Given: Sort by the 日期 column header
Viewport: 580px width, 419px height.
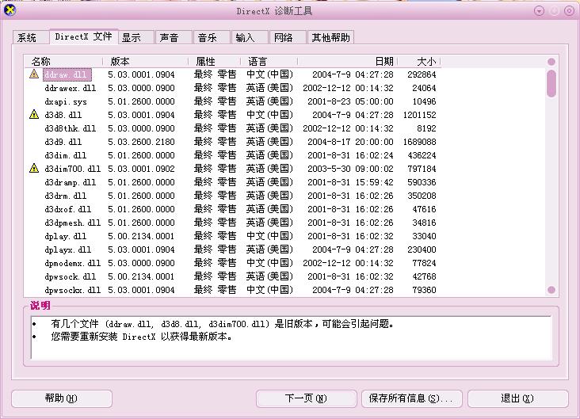Looking at the screenshot, I should (347, 61).
